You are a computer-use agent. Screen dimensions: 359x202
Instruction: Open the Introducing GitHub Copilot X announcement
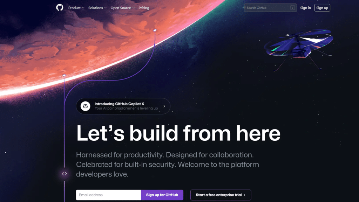click(123, 106)
